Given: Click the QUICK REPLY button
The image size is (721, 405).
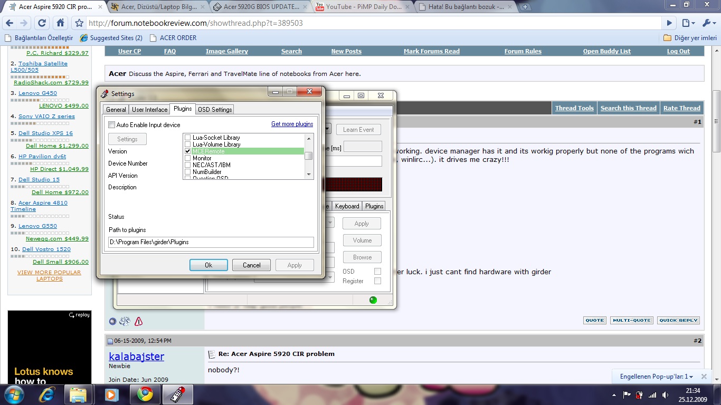Looking at the screenshot, I should coord(679,320).
